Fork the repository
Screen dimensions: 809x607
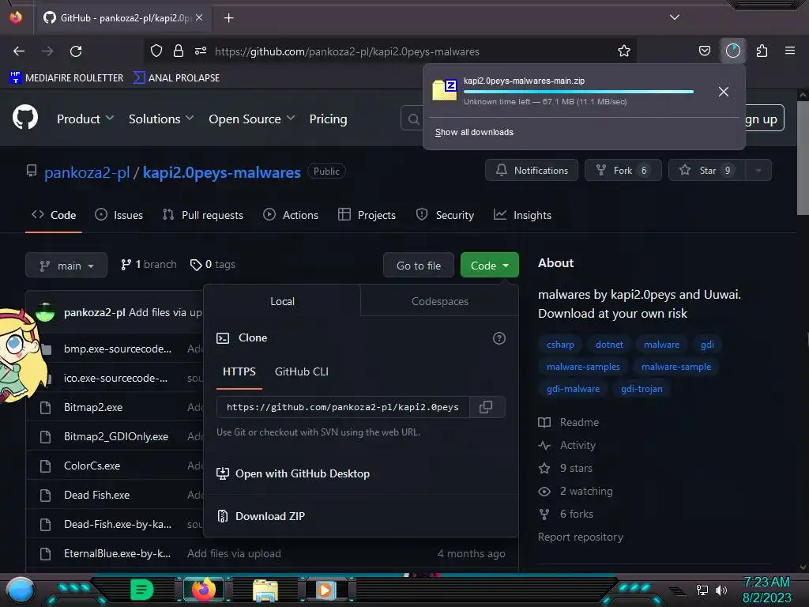point(623,171)
